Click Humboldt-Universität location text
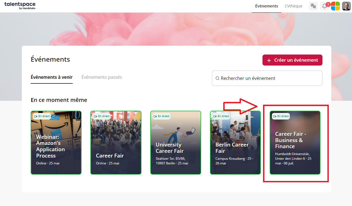The image size is (352, 206). 293,159
